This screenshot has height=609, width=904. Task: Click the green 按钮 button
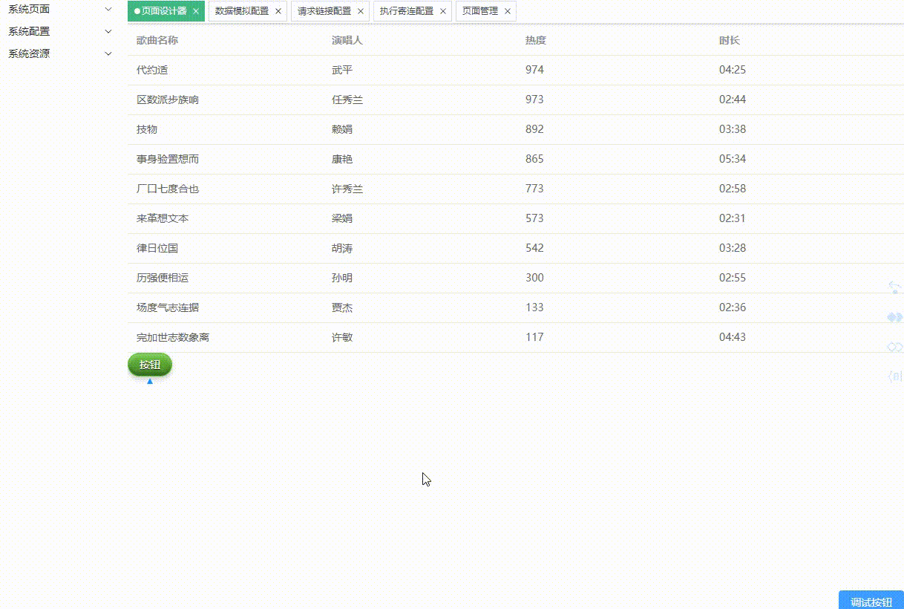pyautogui.click(x=149, y=365)
